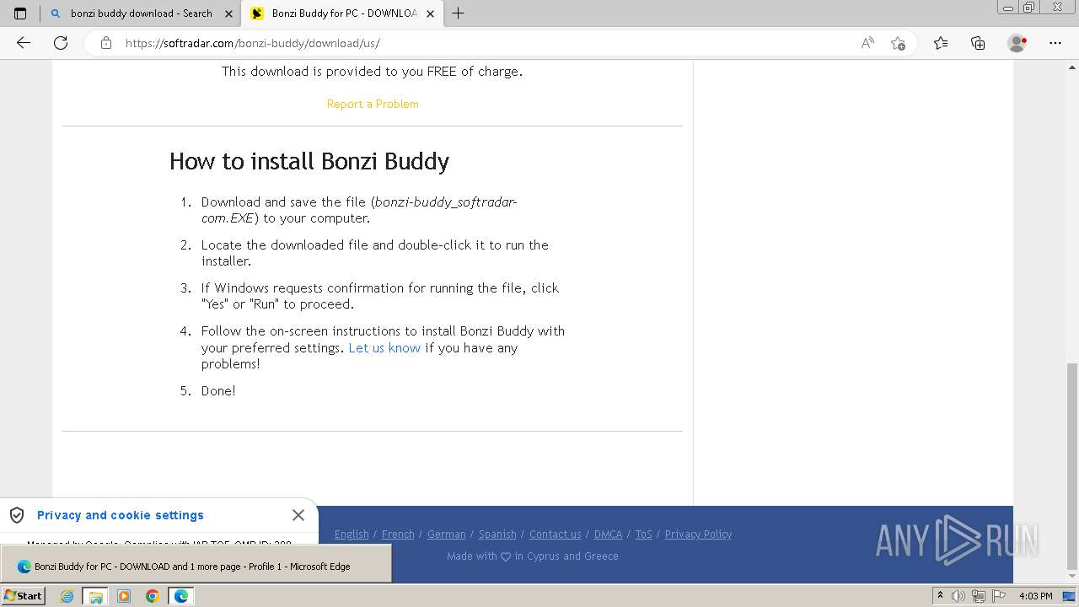The image size is (1079, 607).
Task: Go back to the previous page
Action: click(24, 43)
